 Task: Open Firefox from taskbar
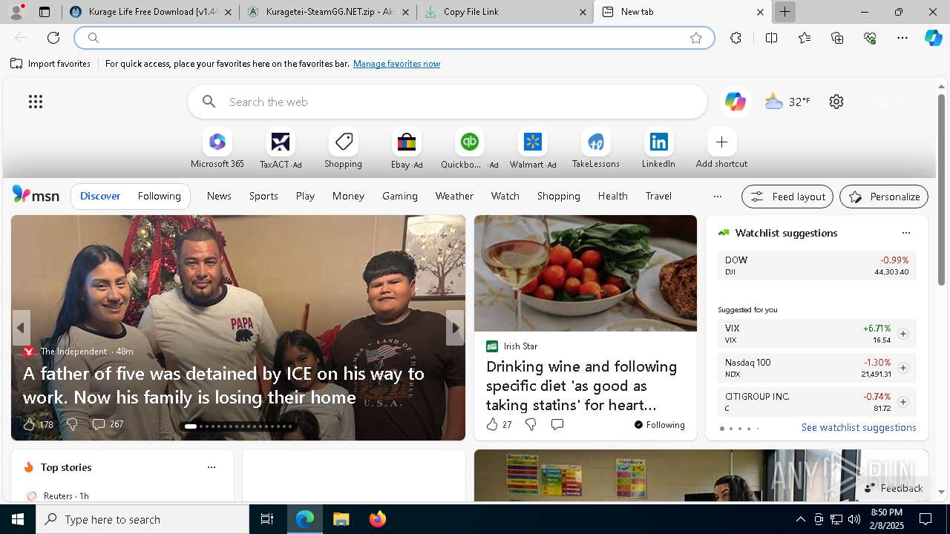click(378, 519)
